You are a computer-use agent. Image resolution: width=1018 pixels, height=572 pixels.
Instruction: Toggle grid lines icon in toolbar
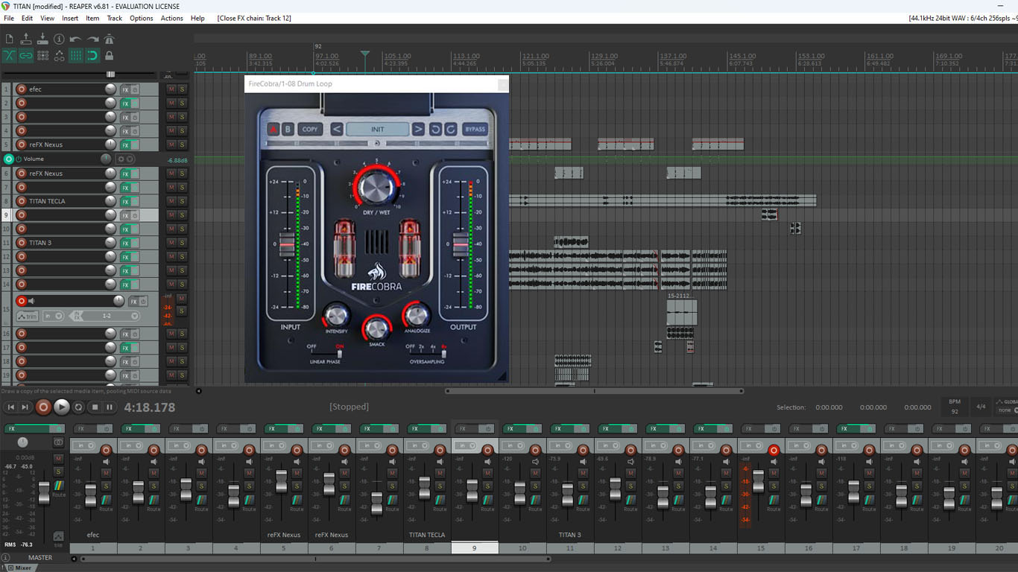click(x=75, y=55)
